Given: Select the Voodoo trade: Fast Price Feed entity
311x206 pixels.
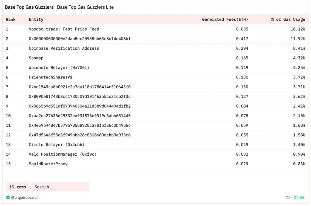Looking at the screenshot, I should [64, 29].
